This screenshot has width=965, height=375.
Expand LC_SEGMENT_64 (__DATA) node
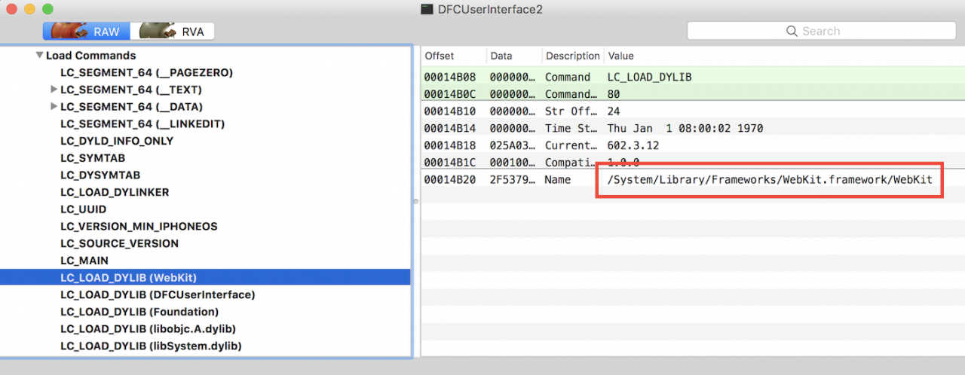[x=54, y=107]
